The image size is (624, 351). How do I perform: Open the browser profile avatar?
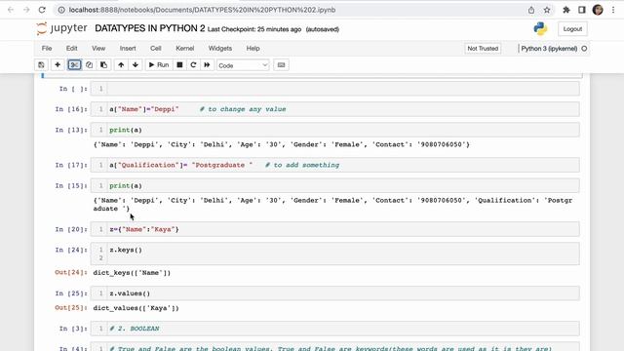tap(598, 10)
